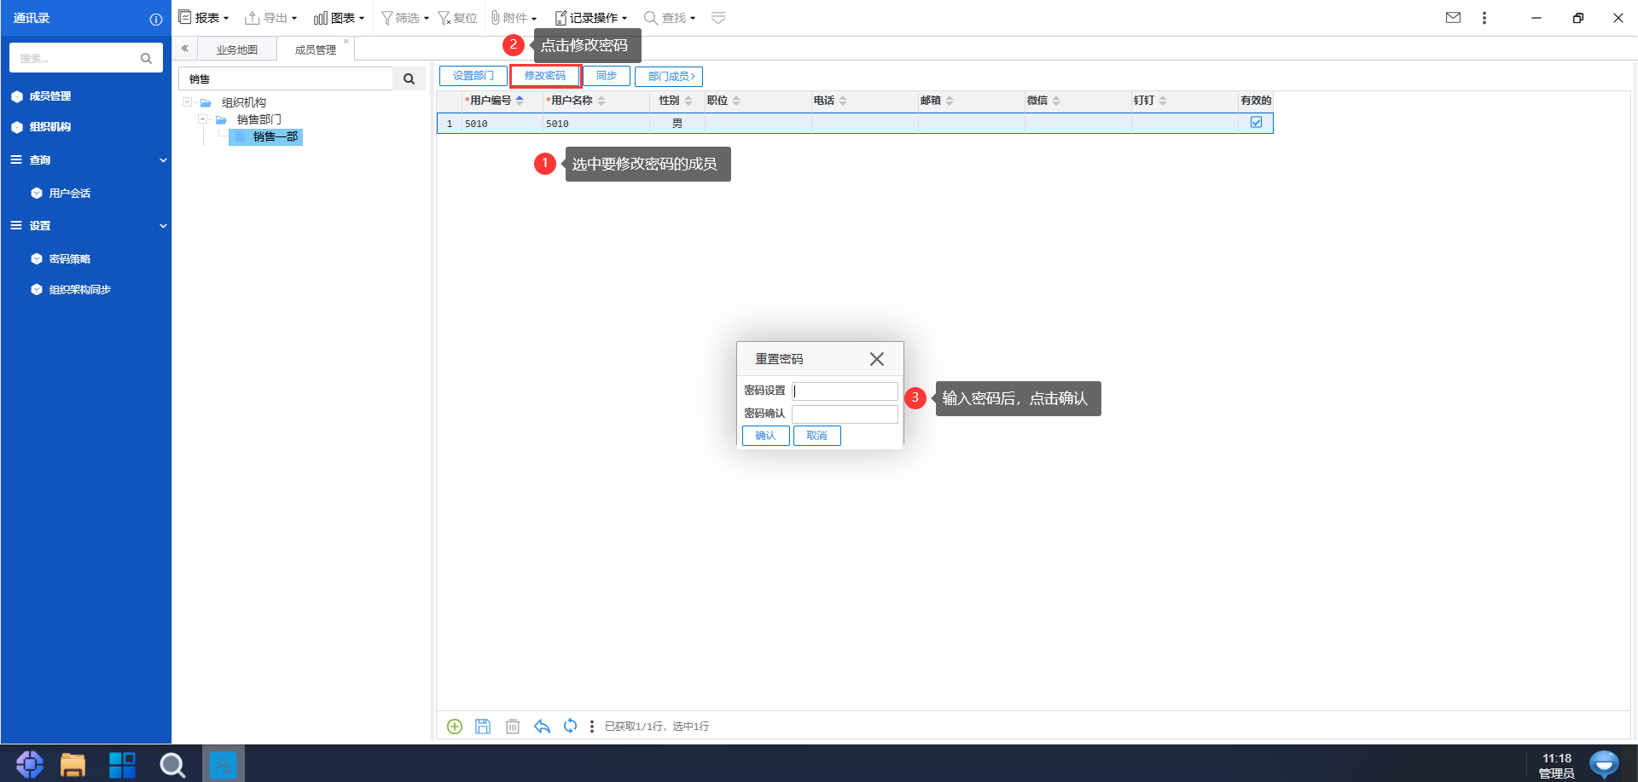The height and width of the screenshot is (782, 1638).
Task: Click the tree search field containing 销售
Action: pos(287,78)
